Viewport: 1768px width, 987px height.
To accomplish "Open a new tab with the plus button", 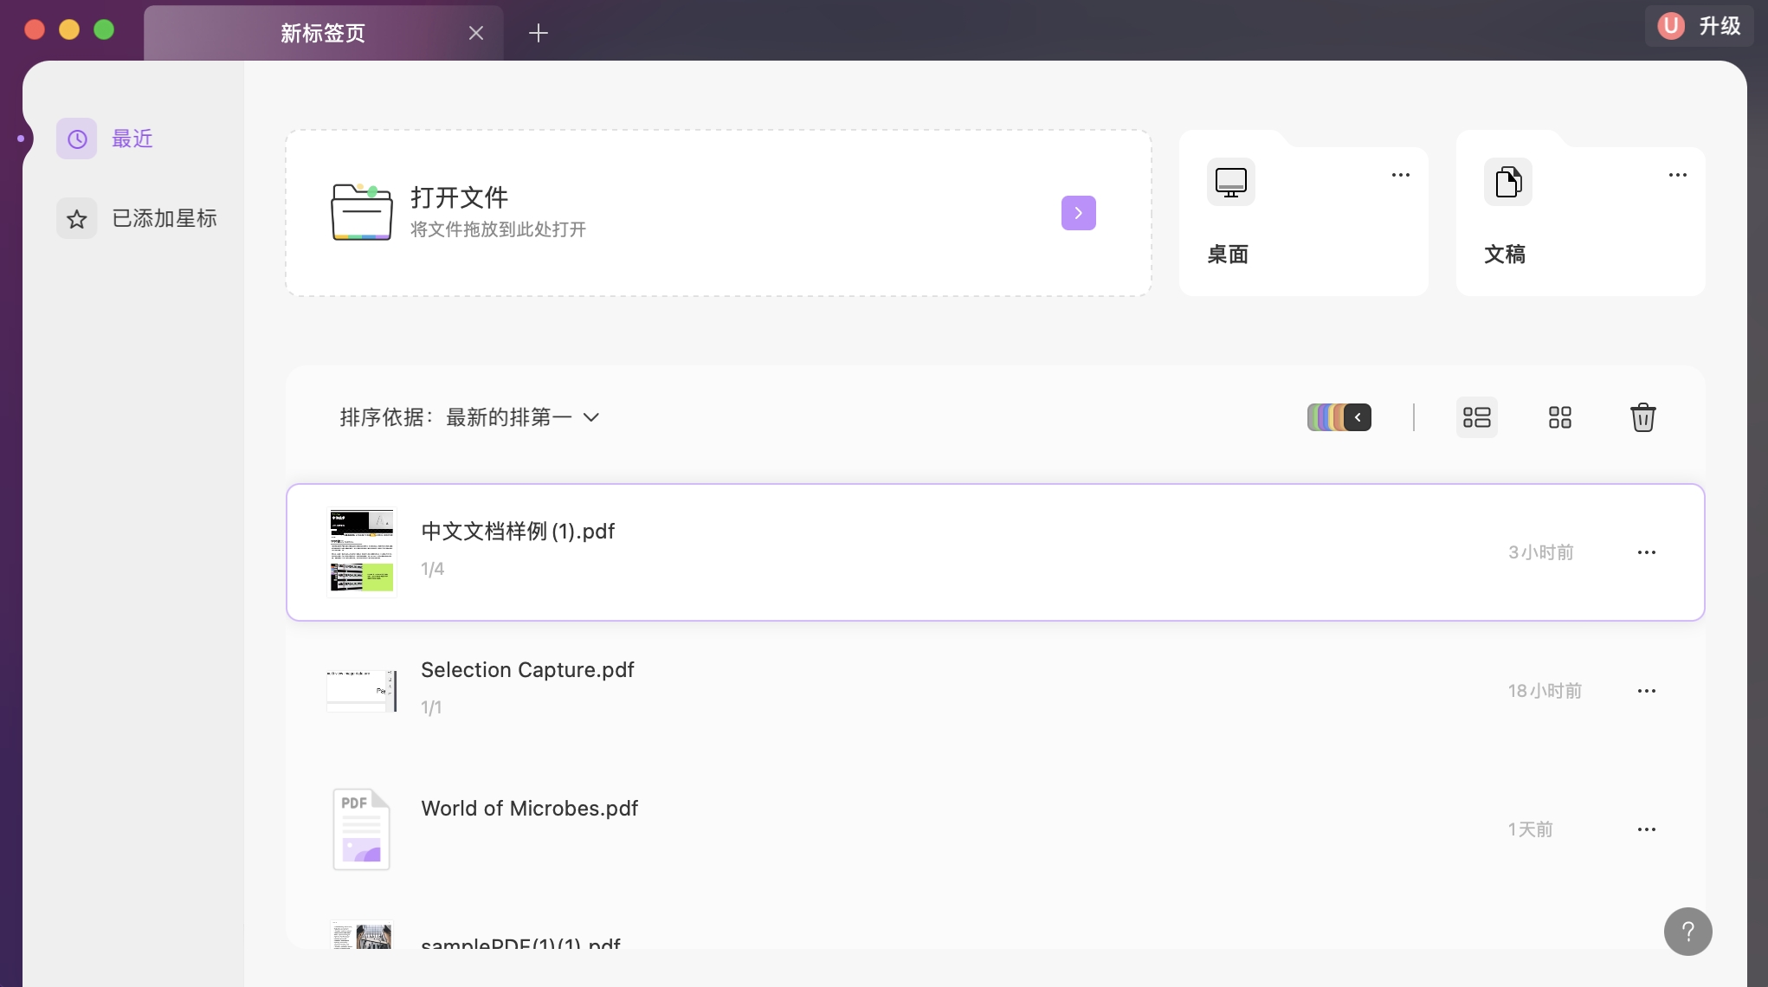I will tap(538, 33).
